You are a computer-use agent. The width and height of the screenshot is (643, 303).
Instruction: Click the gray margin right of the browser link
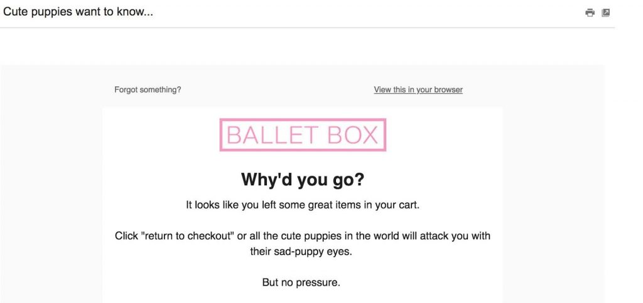[x=554, y=90]
